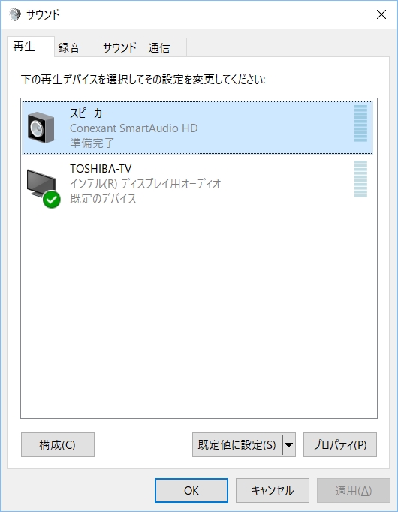Switch to the サウンド tab
This screenshot has height=512, width=398.
pyautogui.click(x=120, y=48)
